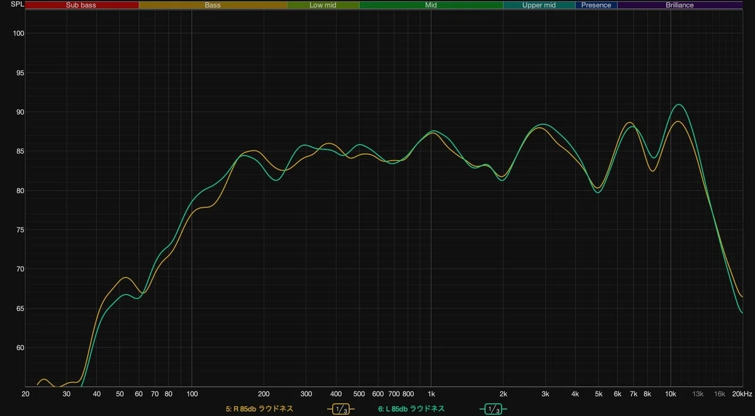Click the teal 1/3 smoothing indicator
The width and height of the screenshot is (755, 416).
tap(493, 409)
